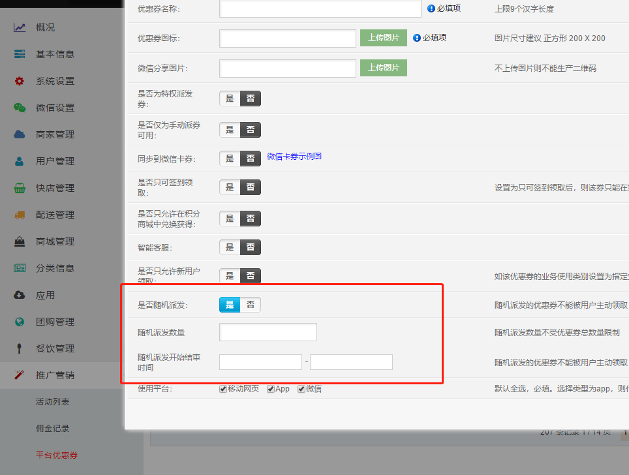Toggle 是否随机派发 to 否
The width and height of the screenshot is (629, 475).
[251, 305]
